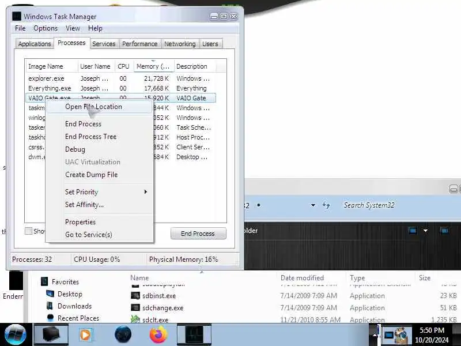Image resolution: width=461 pixels, height=346 pixels.
Task: Click the End Process button at bottom right
Action: [198, 234]
